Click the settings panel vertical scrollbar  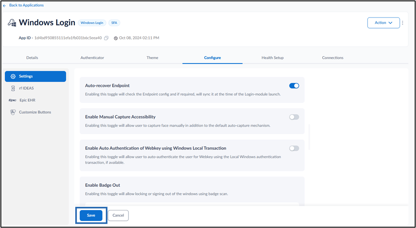click(x=309, y=137)
